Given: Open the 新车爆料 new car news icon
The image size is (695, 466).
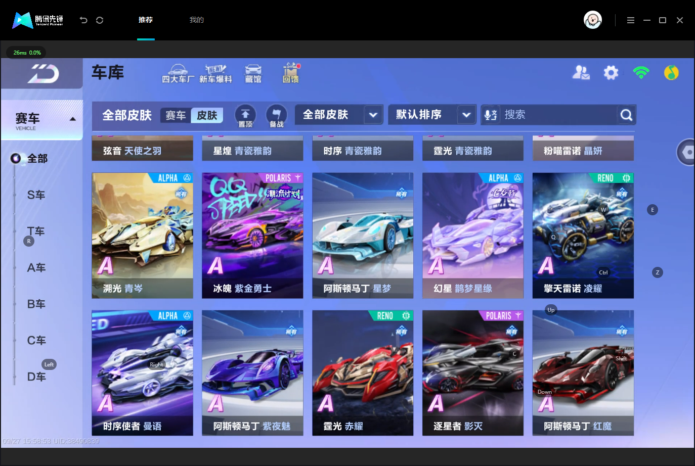Looking at the screenshot, I should click(215, 74).
